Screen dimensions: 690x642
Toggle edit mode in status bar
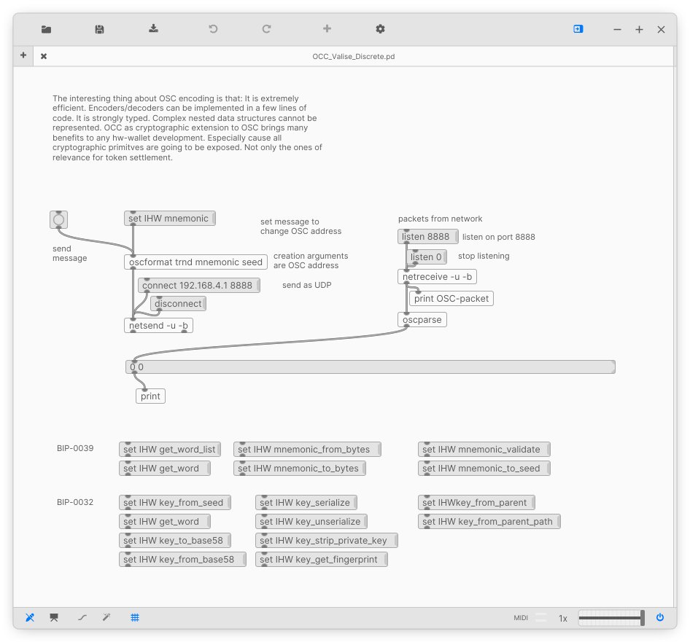30,617
